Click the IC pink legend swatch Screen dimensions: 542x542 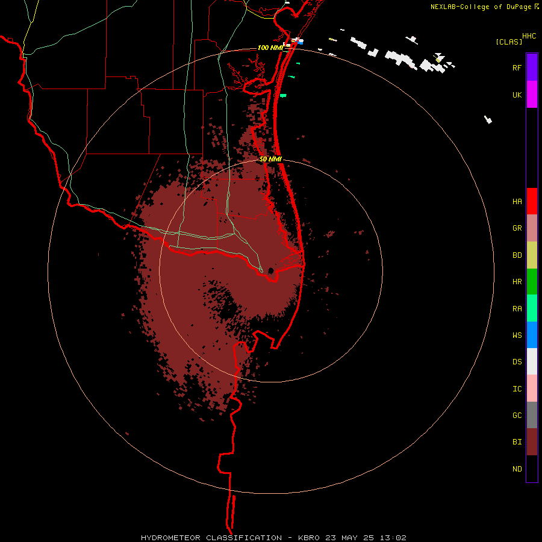(x=532, y=388)
